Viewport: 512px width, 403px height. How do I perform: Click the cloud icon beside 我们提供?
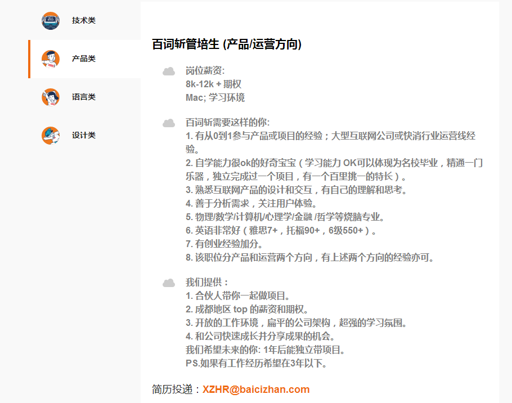(169, 283)
